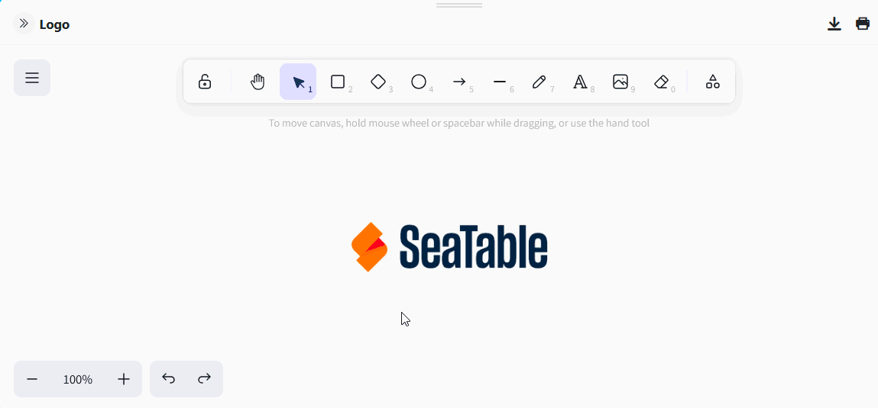878x408 pixels.
Task: Choose the Insert image tool
Action: [620, 82]
